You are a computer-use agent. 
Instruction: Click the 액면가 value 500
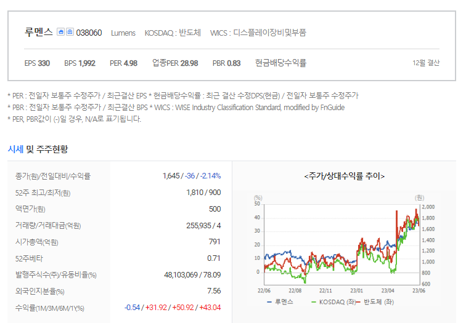[215, 209]
